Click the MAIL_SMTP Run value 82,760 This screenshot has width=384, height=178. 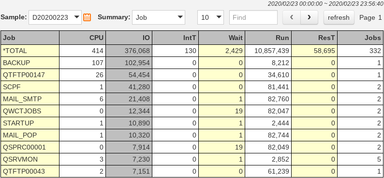coord(279,99)
